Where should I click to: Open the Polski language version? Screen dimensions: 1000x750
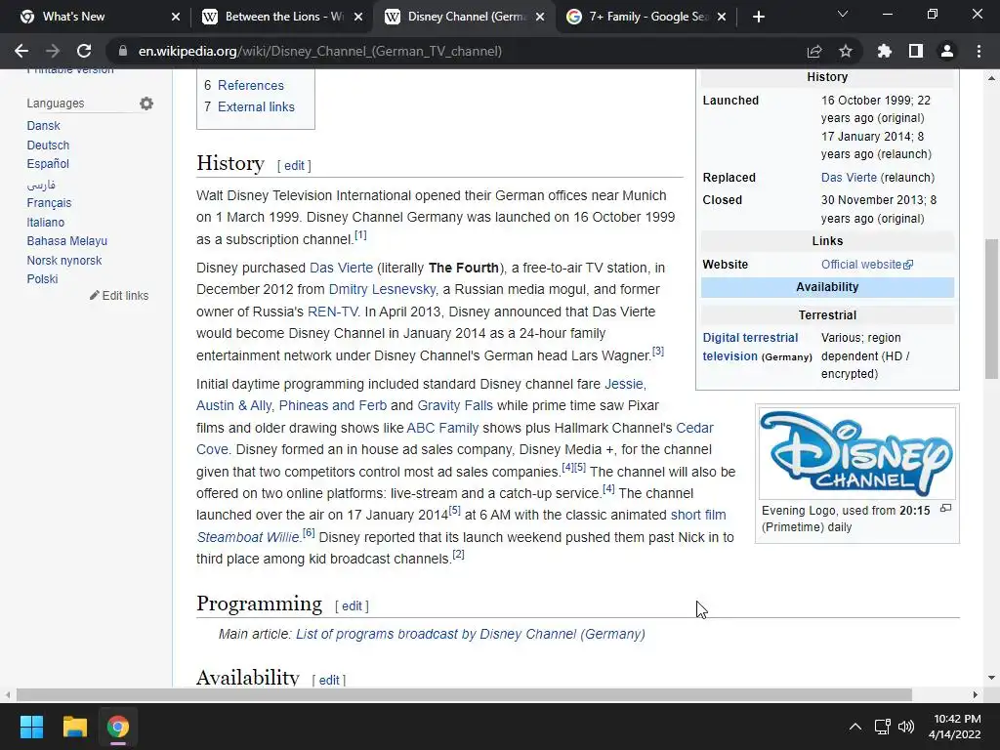point(42,278)
